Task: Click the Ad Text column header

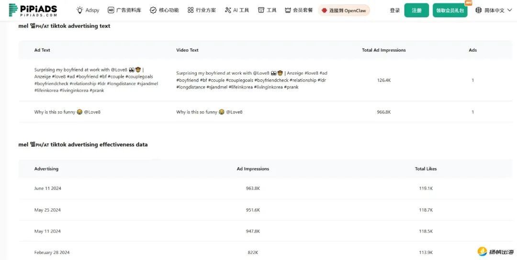Action: click(x=42, y=50)
